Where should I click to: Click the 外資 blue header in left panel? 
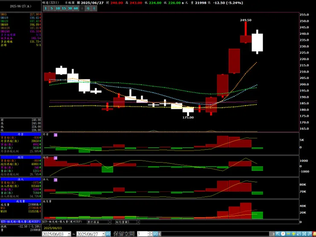click(21, 134)
